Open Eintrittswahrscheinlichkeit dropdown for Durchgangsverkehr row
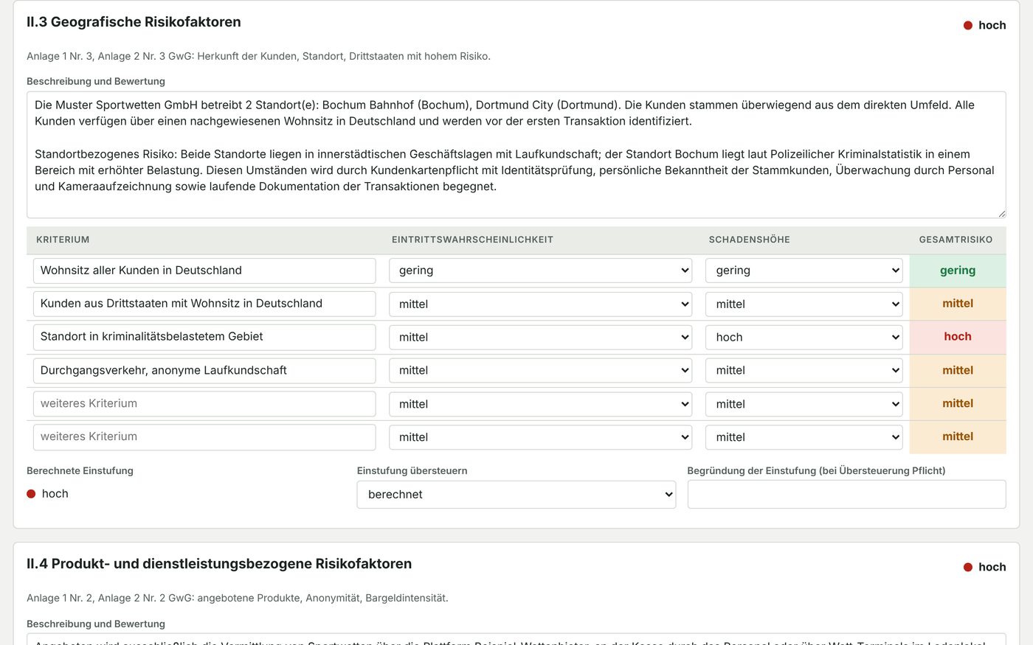Image resolution: width=1033 pixels, height=645 pixels. 540,370
